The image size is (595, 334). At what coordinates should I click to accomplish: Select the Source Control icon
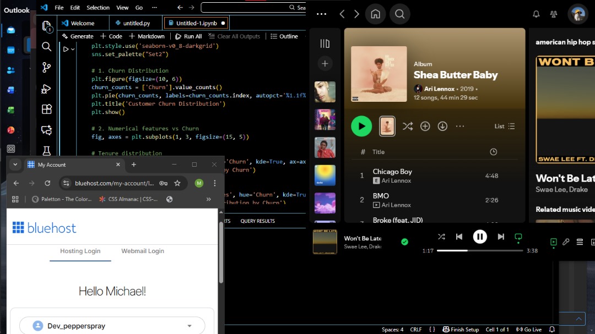[x=47, y=68]
